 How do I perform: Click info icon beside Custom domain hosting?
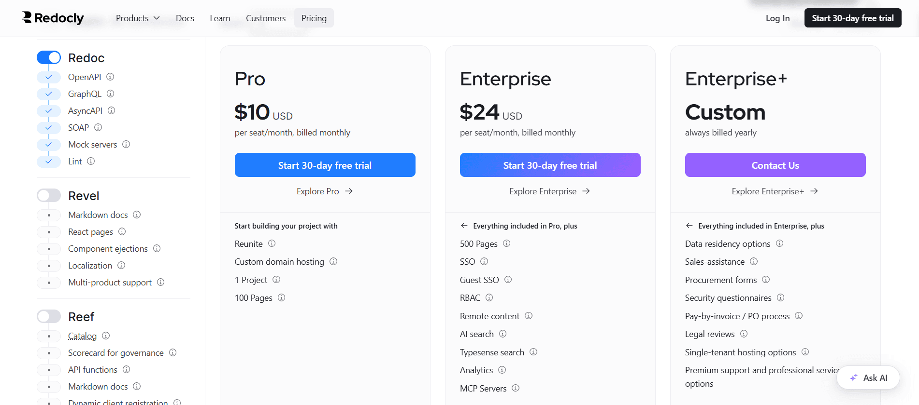pos(333,261)
